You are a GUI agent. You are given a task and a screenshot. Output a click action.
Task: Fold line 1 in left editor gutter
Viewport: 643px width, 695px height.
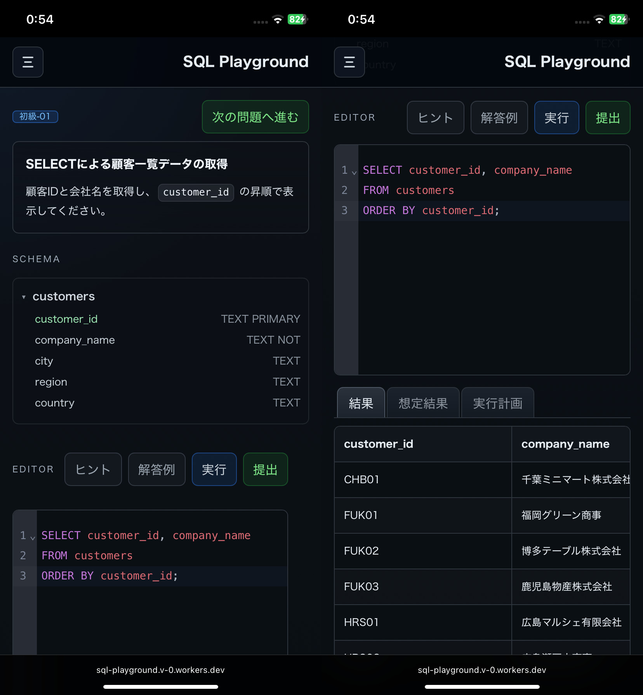33,538
